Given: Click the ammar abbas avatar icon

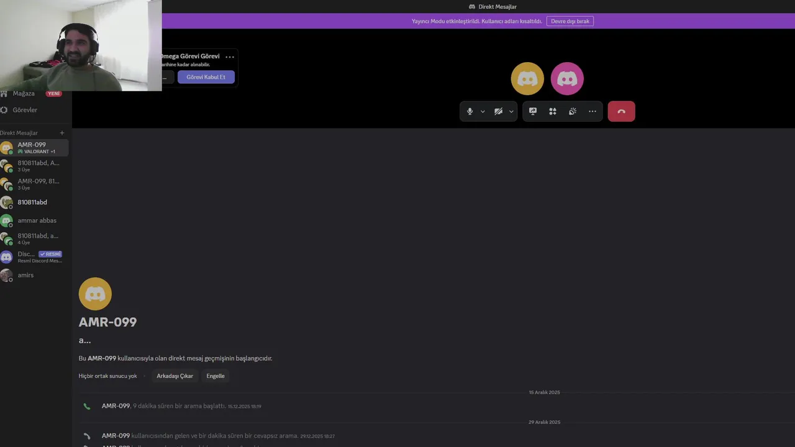Looking at the screenshot, I should click(x=6, y=220).
